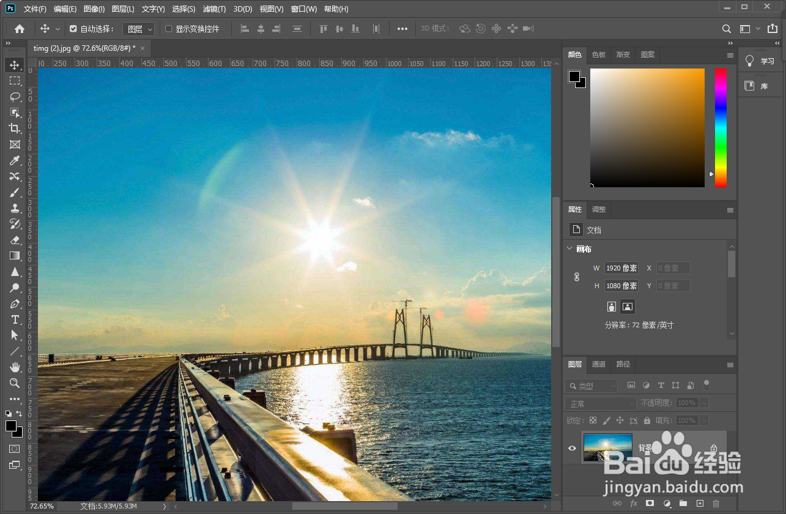Collapse the 画布 canvas section
This screenshot has width=786, height=514.
click(x=570, y=249)
